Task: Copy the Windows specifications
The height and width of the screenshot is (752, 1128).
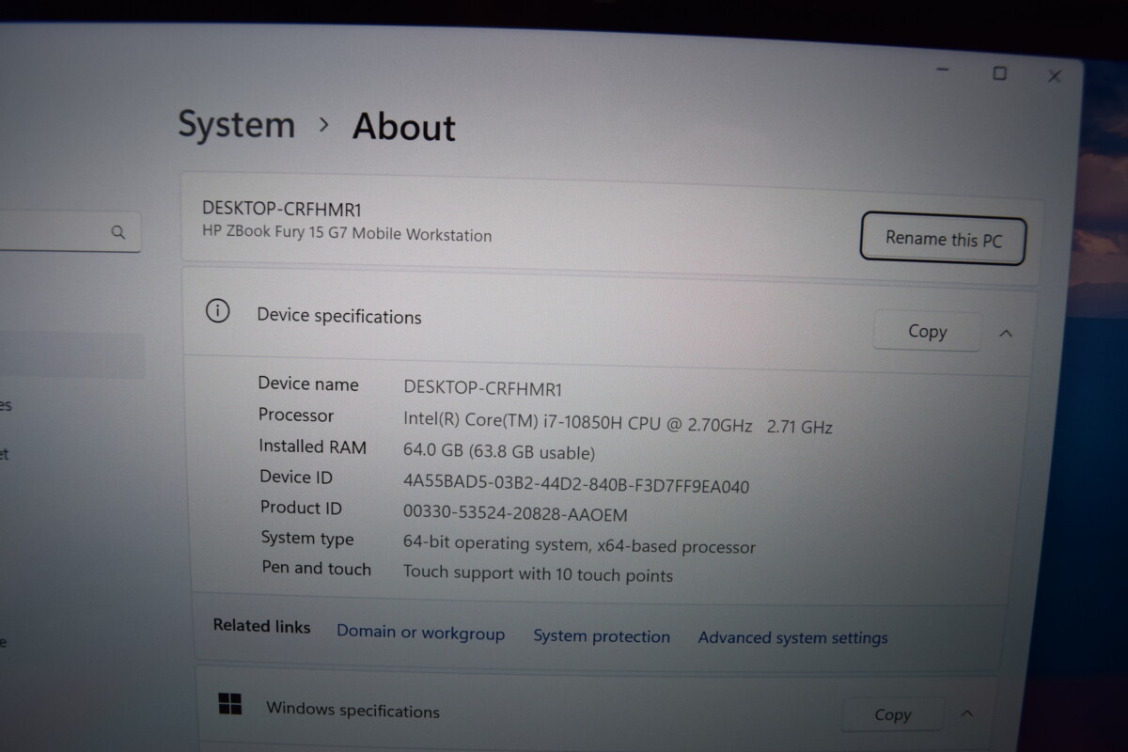Action: (892, 714)
